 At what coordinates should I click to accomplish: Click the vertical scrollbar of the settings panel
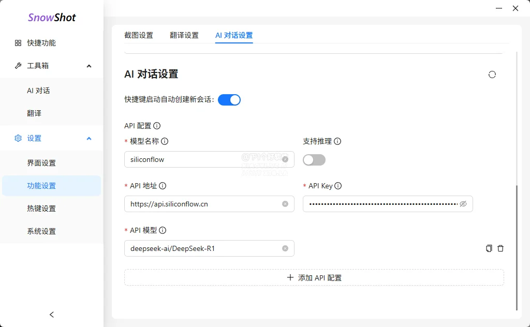pos(517,248)
